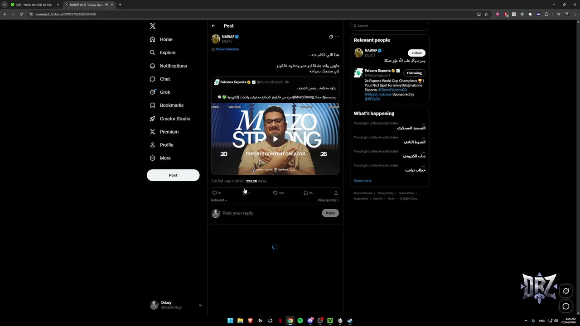
Task: Open @TeamFalconsGG mention link
Action: pyautogui.click(x=392, y=90)
